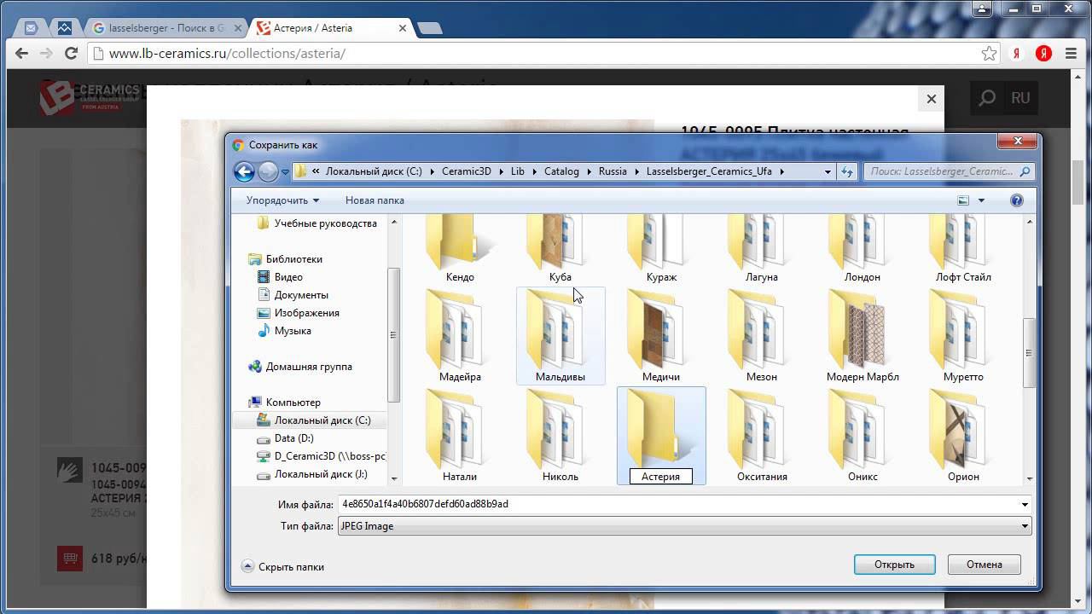This screenshot has height=614, width=1092.
Task: Open search on the LB Ceramics site
Action: pyautogui.click(x=987, y=98)
